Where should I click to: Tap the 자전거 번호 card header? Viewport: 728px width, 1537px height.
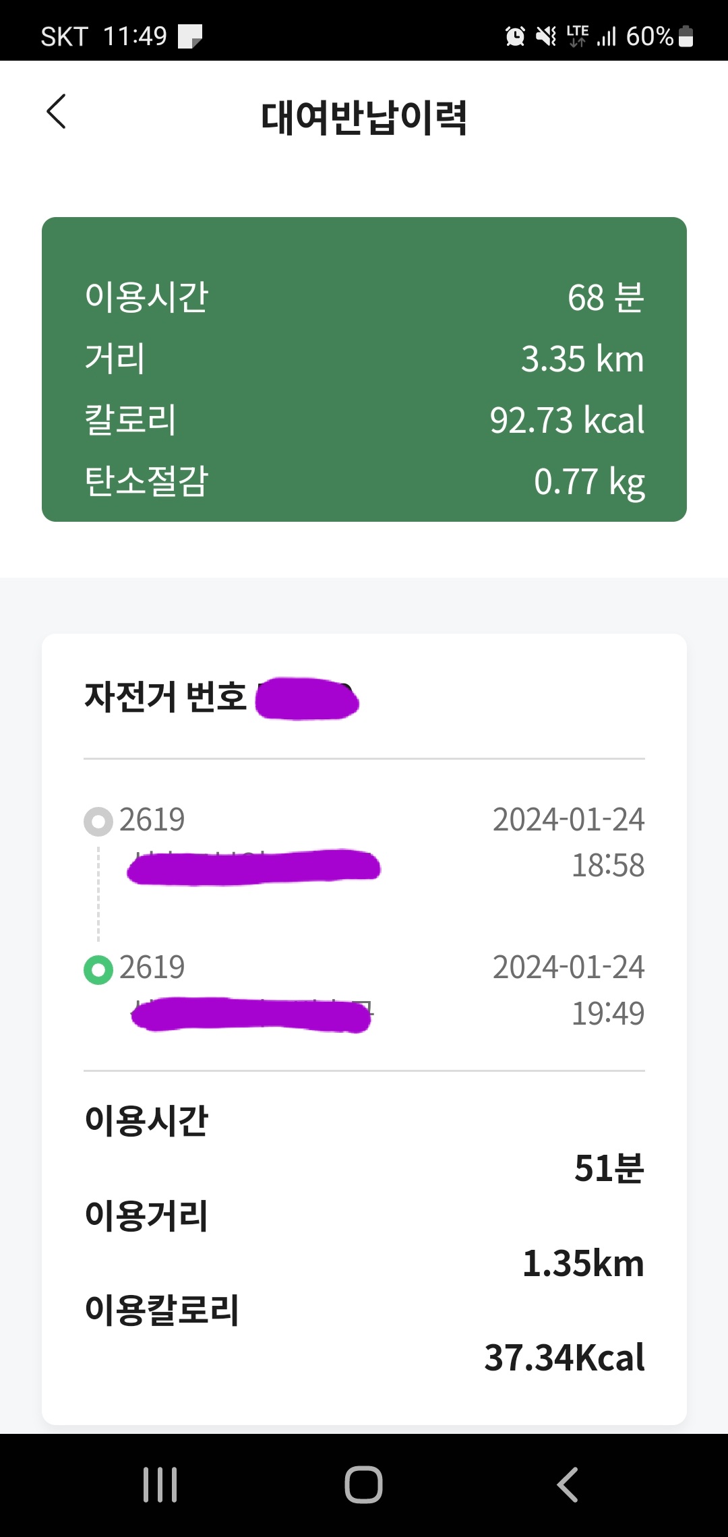166,697
